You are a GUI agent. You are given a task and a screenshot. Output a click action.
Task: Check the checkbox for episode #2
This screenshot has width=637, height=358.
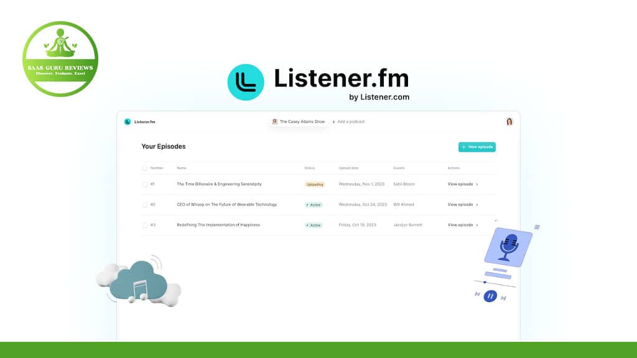[144, 204]
